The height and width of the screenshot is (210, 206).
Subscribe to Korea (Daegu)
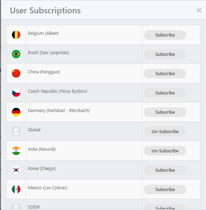165,170
